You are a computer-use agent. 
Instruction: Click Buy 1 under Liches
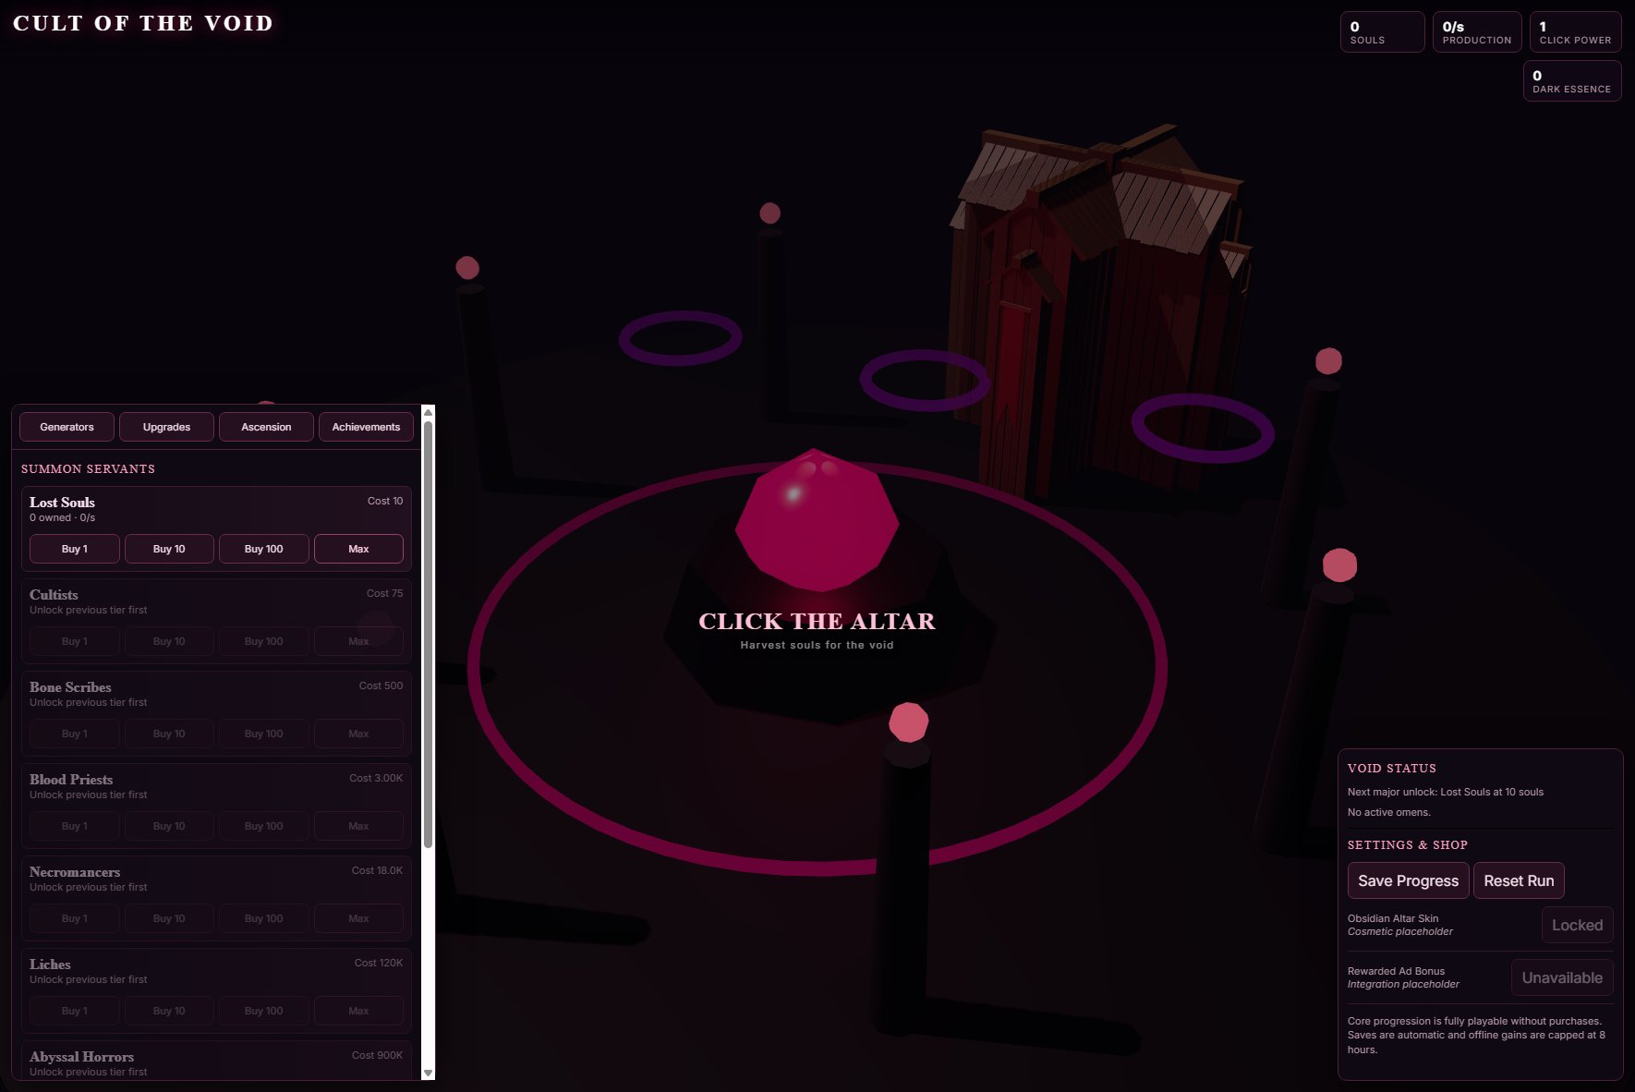tap(75, 1011)
